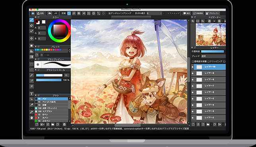This screenshot has width=256, height=147.
Task: Open the add-brush dropdown arrow under brush list
Action: point(44,125)
